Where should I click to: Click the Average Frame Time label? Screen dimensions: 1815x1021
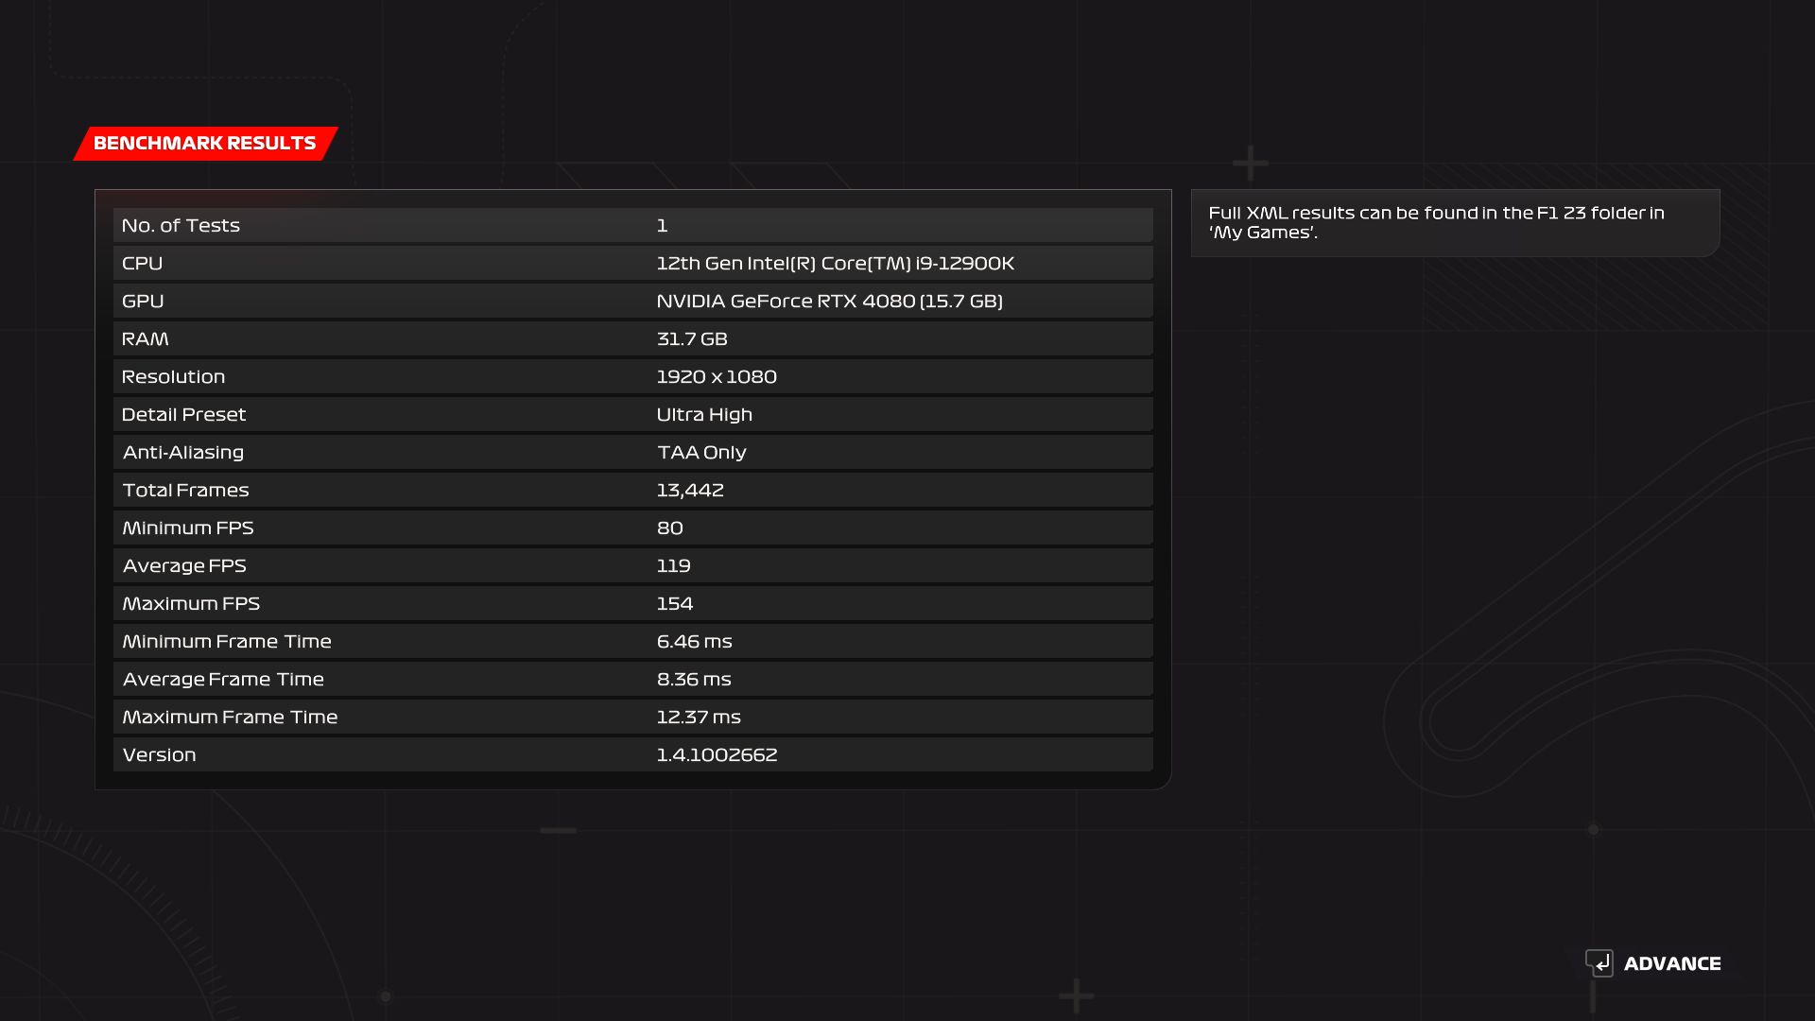click(223, 679)
